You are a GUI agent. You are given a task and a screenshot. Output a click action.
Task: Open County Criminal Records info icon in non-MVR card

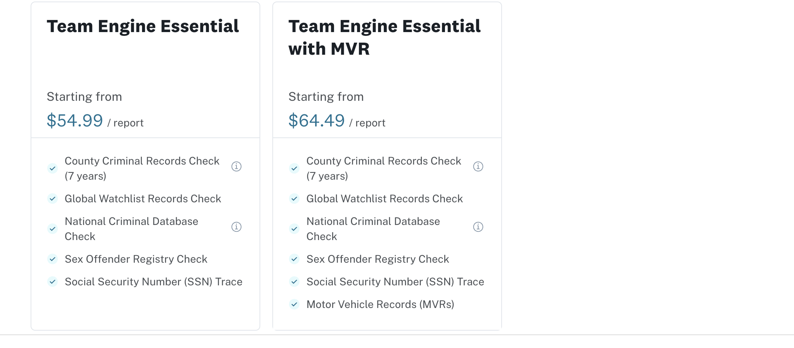coord(236,166)
